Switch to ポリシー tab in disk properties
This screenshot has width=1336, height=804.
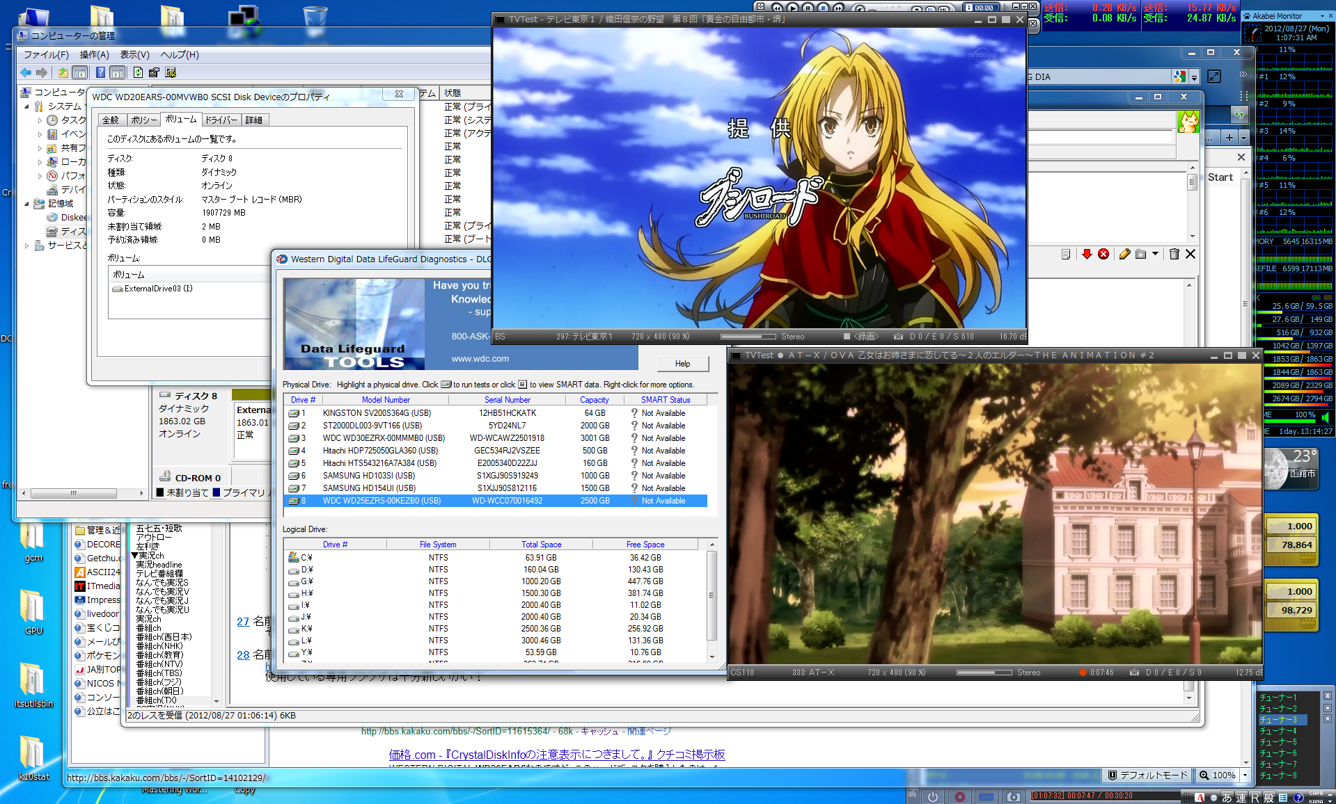[x=144, y=120]
